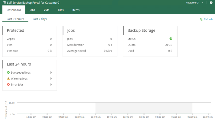The width and height of the screenshot is (215, 124).
Task: Select the Last 24 hours view
Action: [15, 19]
